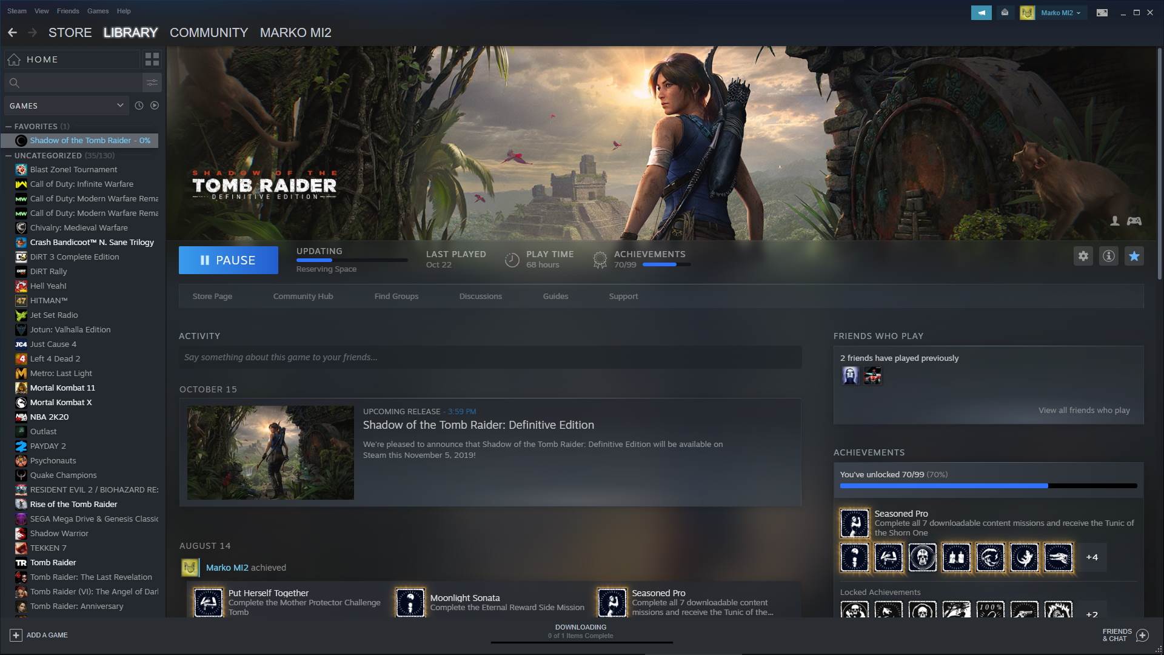Check notifications using the mail icon
This screenshot has height=655, width=1164.
(x=1006, y=12)
